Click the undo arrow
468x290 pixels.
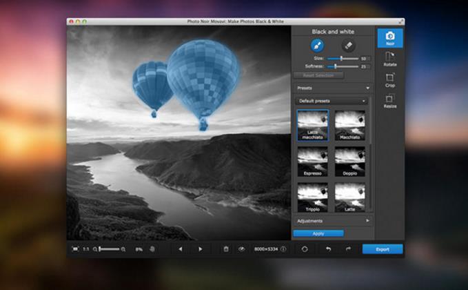click(328, 249)
